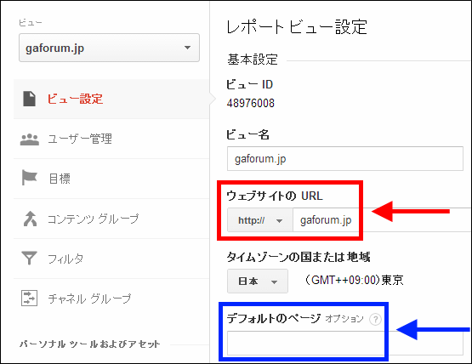Click the (GMT+09:00) 東京 timezone text
Screen dimensions: 472x364
[x=354, y=281]
